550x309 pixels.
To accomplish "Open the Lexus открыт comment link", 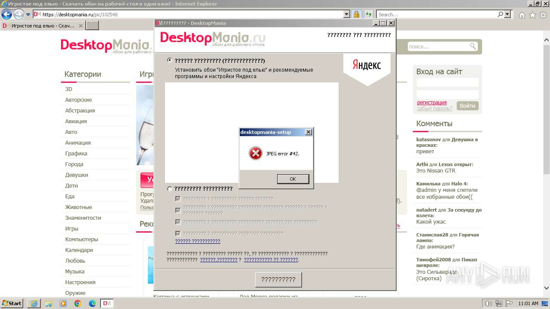I will click(x=456, y=164).
